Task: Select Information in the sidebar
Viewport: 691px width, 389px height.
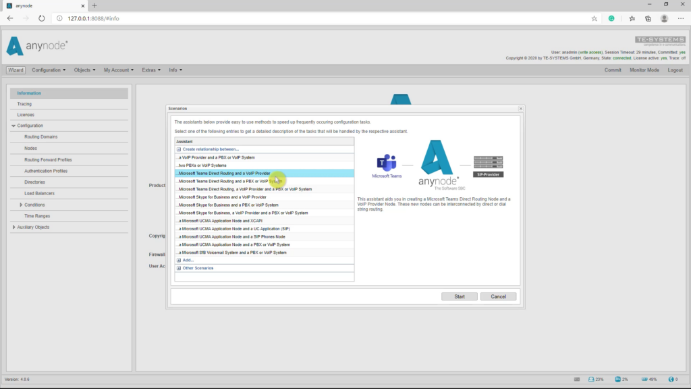Action: point(70,93)
